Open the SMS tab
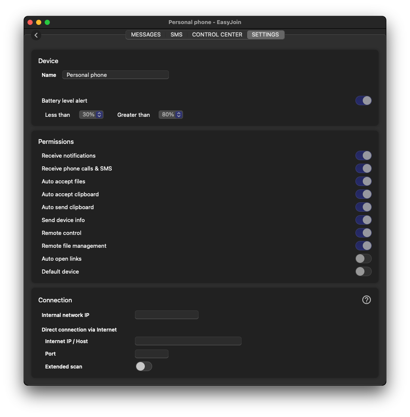The height and width of the screenshot is (417, 410). coord(176,35)
